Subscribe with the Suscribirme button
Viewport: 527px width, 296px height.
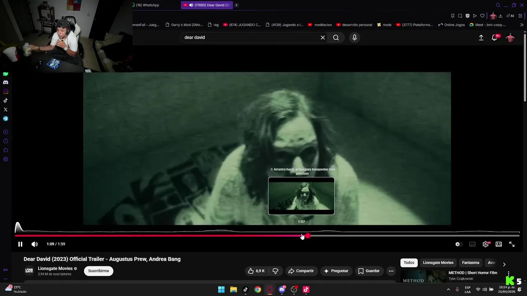pos(98,271)
